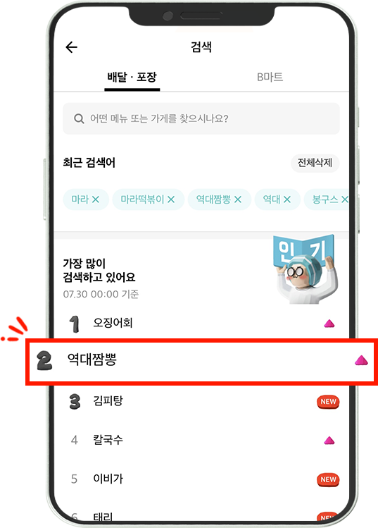The height and width of the screenshot is (528, 378).
Task: Click the NEW badge next to 김피탕
Action: click(x=328, y=402)
